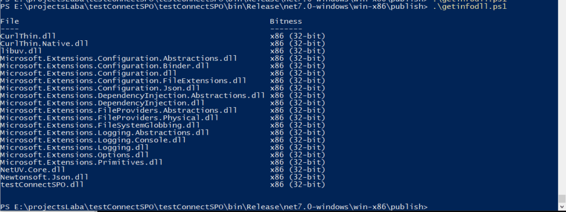Click the vertical scrollbar thumb at bottom right
The height and width of the screenshot is (212, 566).
[x=562, y=199]
